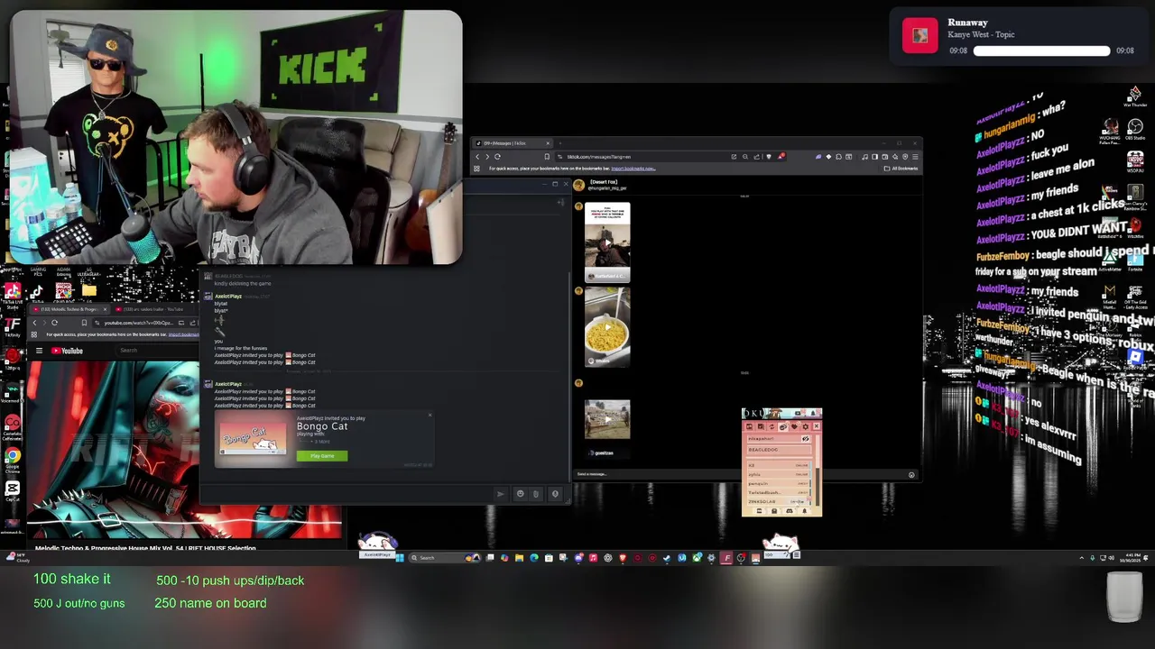Open the emoticon picker in Steam chat
The width and height of the screenshot is (1155, 649).
[520, 494]
